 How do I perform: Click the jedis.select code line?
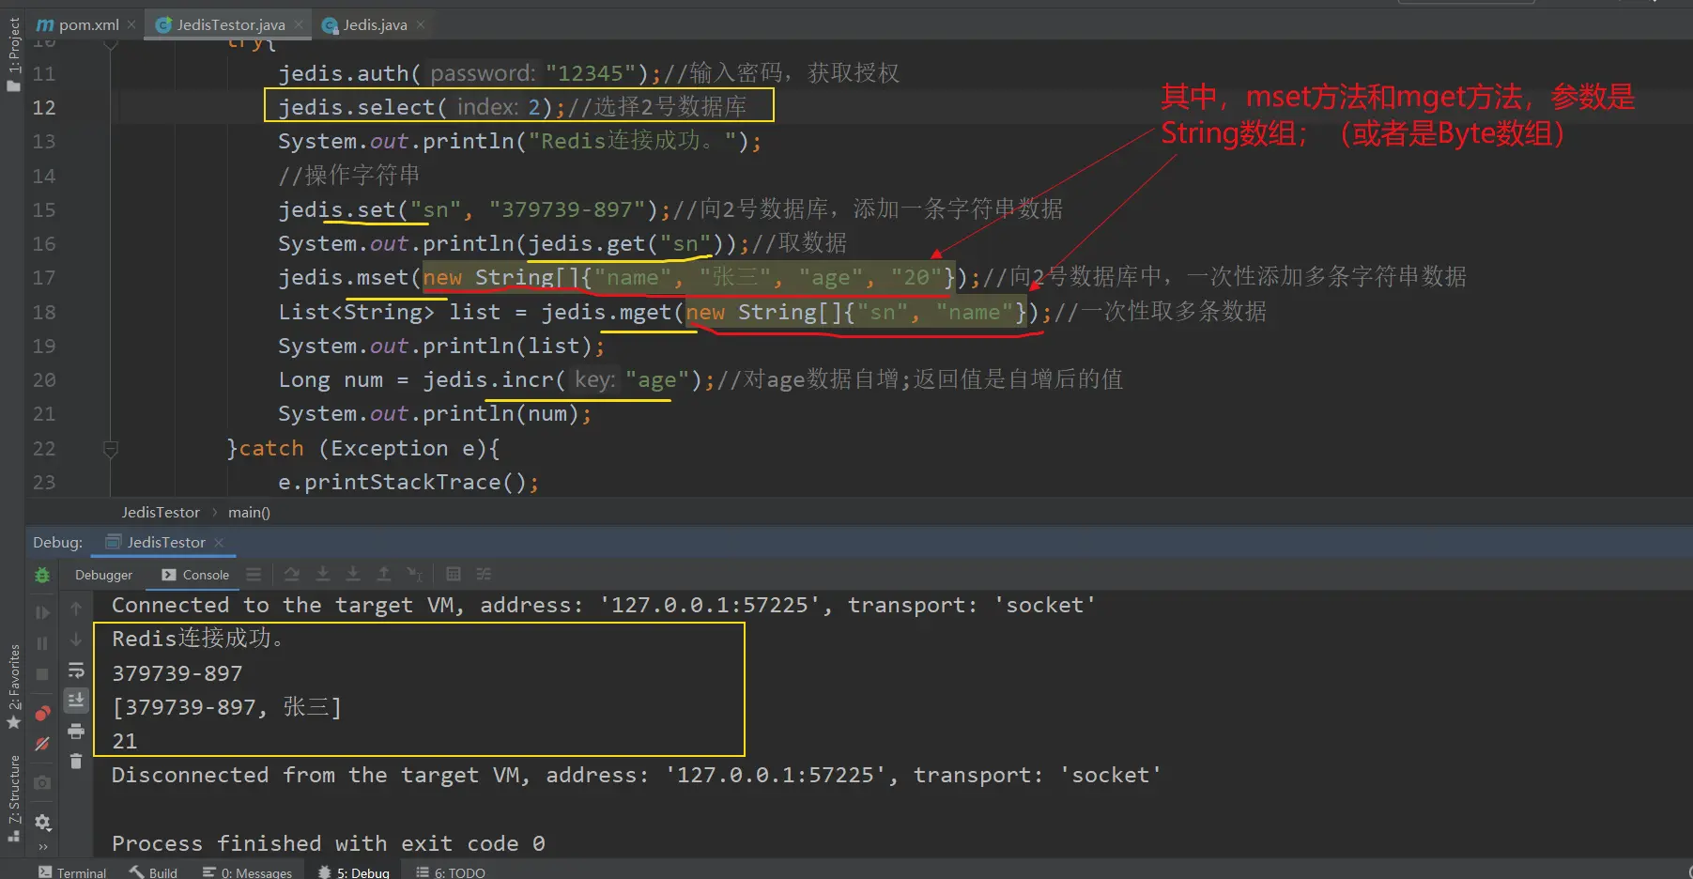(512, 107)
